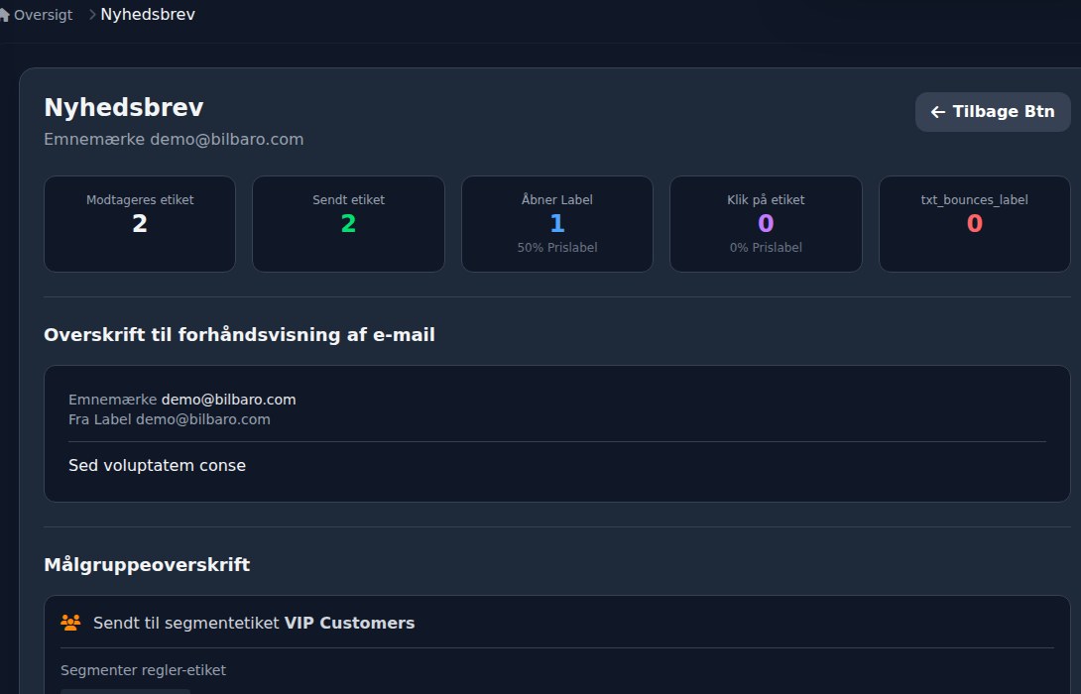Select the Nyhedsbrev breadcrumb item

click(148, 15)
